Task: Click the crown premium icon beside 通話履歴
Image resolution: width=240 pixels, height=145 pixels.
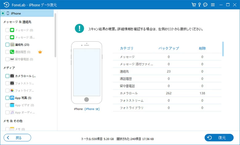Action: coord(40,52)
